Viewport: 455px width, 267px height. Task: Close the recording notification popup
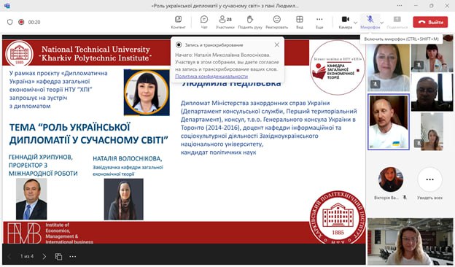tap(277, 44)
